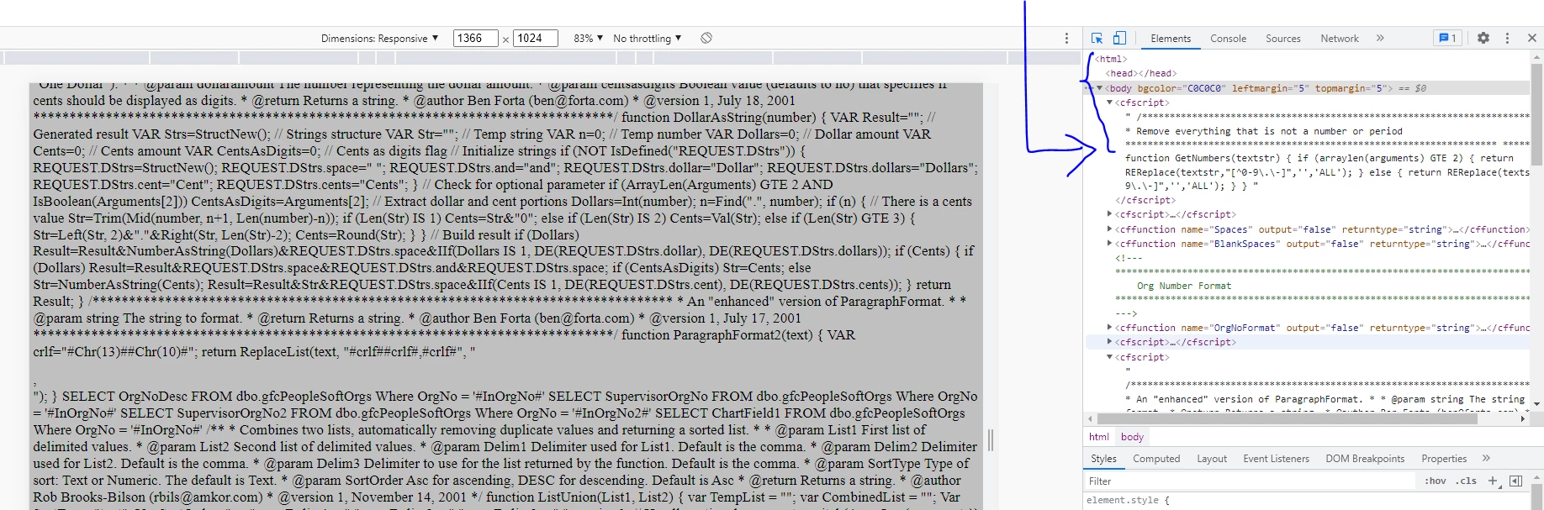The width and height of the screenshot is (1544, 510).
Task: Open the DOM Breakpoints tab
Action: coord(1365,459)
